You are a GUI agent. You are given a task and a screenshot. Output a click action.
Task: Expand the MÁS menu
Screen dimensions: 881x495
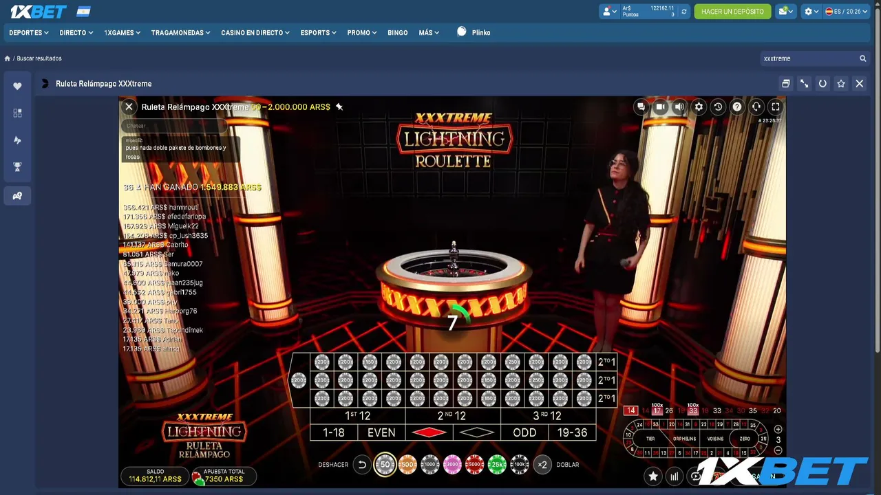click(x=429, y=32)
